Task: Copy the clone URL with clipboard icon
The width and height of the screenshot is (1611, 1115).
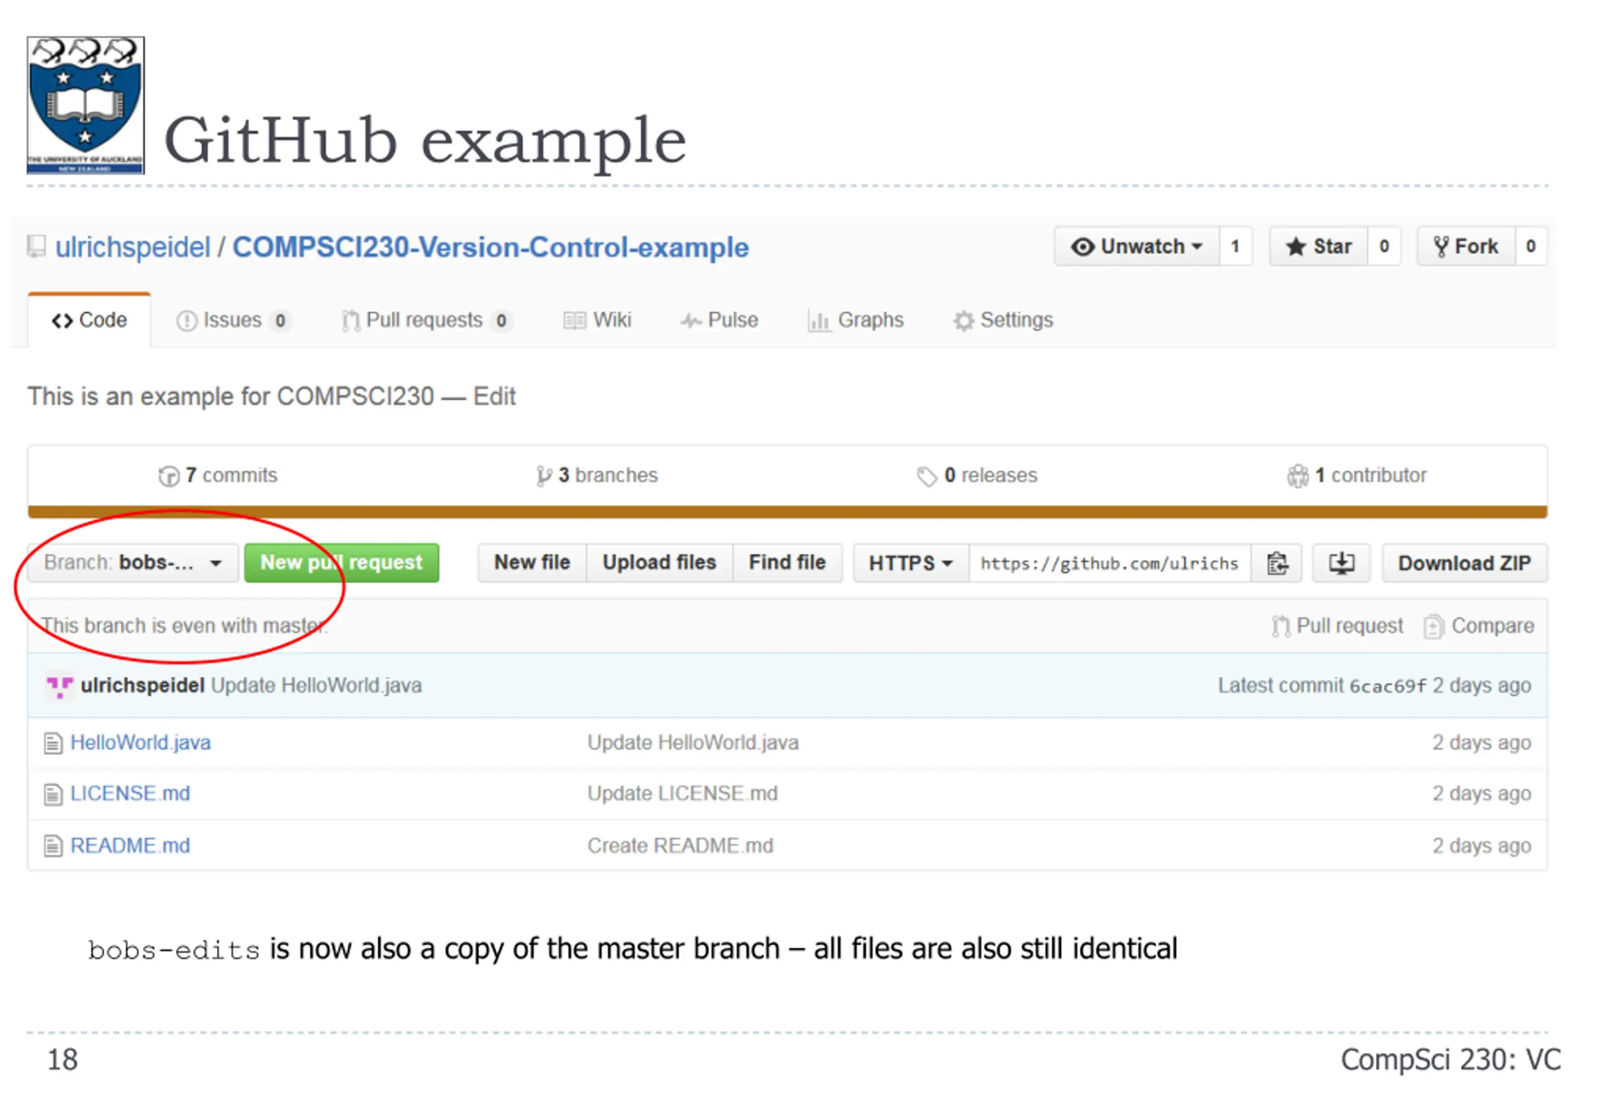Action: (1276, 563)
